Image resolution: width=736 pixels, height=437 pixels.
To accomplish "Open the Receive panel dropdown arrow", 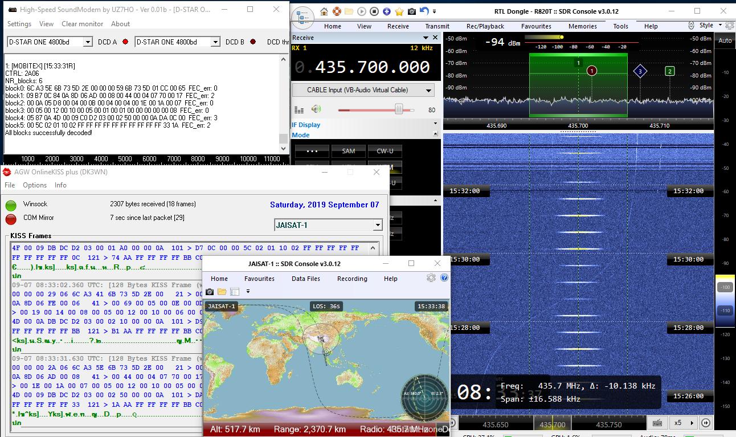I will click(x=426, y=38).
